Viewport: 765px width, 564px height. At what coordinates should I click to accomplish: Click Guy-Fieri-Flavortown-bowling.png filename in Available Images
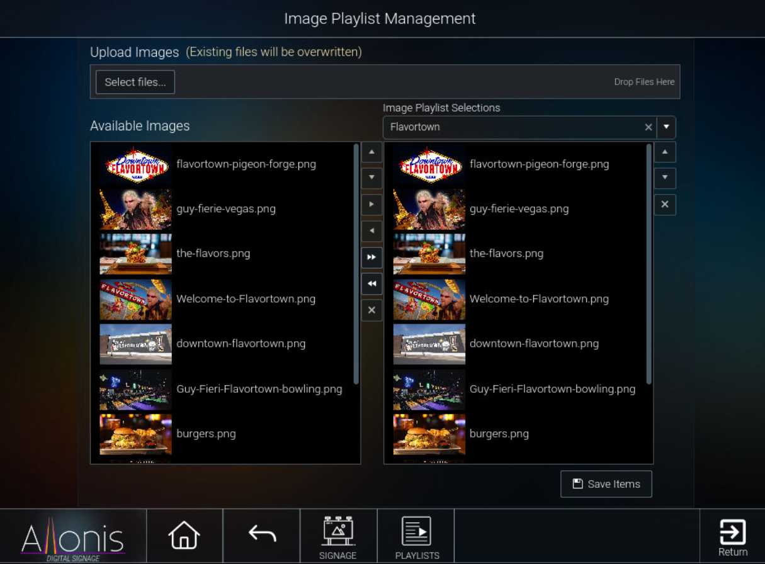pyautogui.click(x=259, y=389)
